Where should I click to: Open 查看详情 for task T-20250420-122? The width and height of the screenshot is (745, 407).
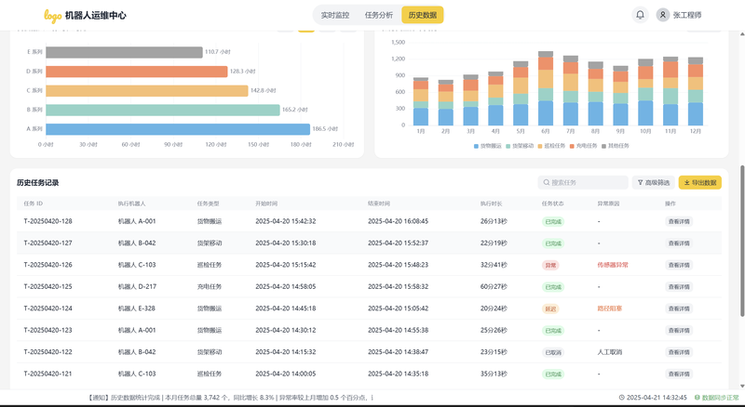click(x=679, y=352)
